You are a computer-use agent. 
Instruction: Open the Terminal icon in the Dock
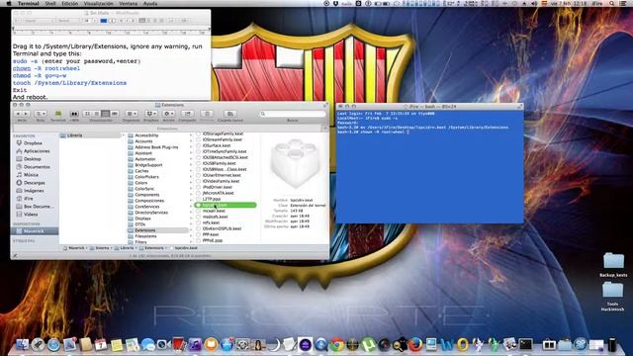point(526,344)
